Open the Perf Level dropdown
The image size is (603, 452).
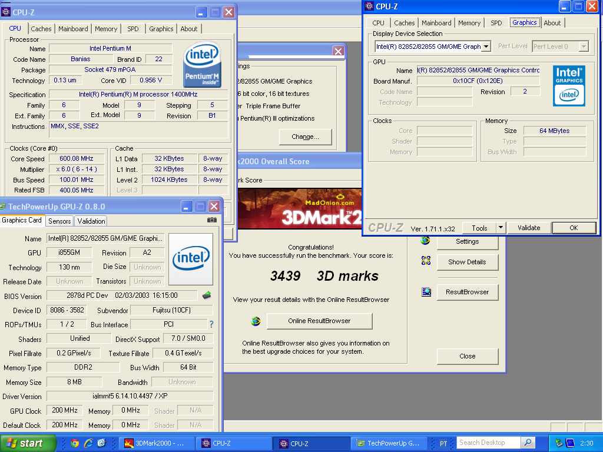tap(584, 46)
